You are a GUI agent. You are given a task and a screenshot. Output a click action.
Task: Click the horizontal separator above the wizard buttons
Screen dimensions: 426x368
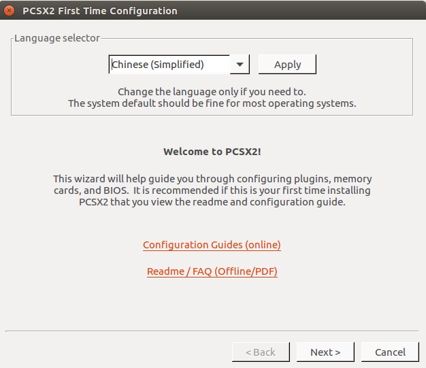pos(212,331)
